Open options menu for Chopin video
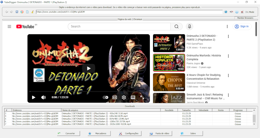Viewport: 260px width, 138px height. click(x=228, y=76)
